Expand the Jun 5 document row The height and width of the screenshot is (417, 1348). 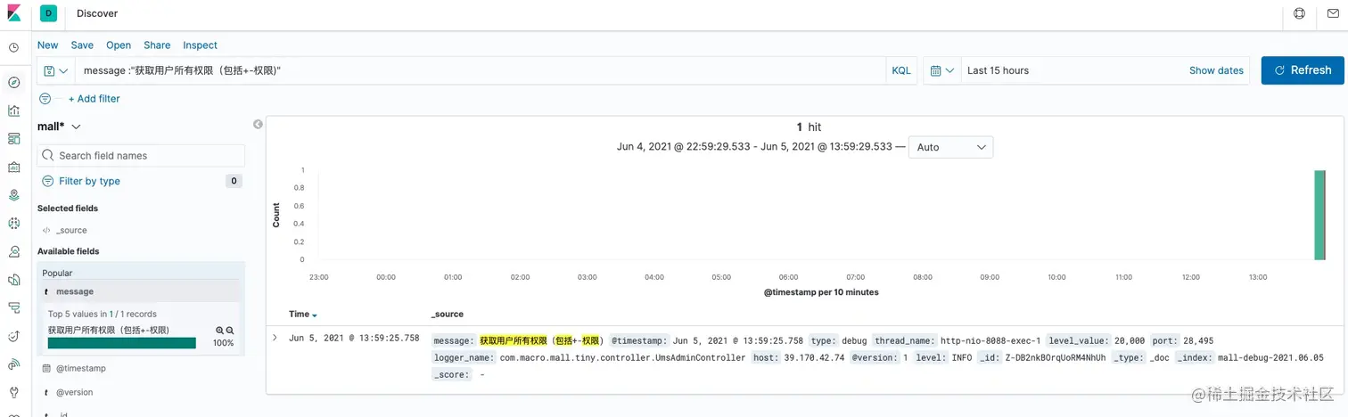click(x=275, y=338)
